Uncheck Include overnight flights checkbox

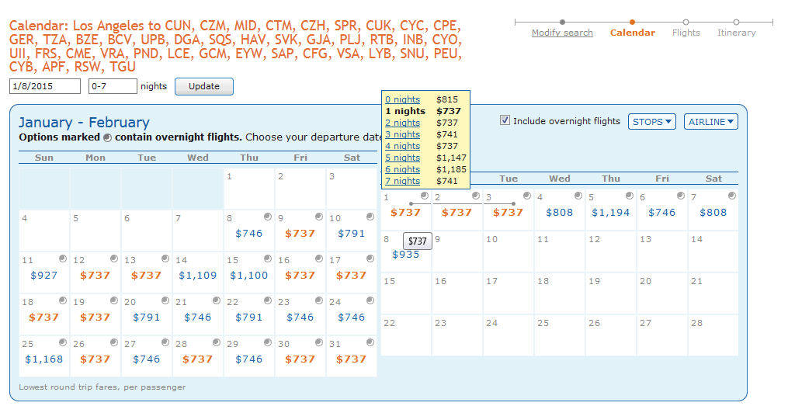coord(505,120)
